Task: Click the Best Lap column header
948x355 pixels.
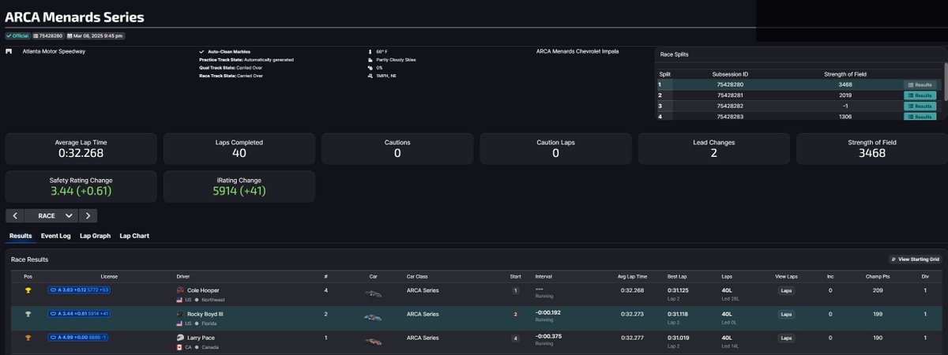Action: [677, 277]
